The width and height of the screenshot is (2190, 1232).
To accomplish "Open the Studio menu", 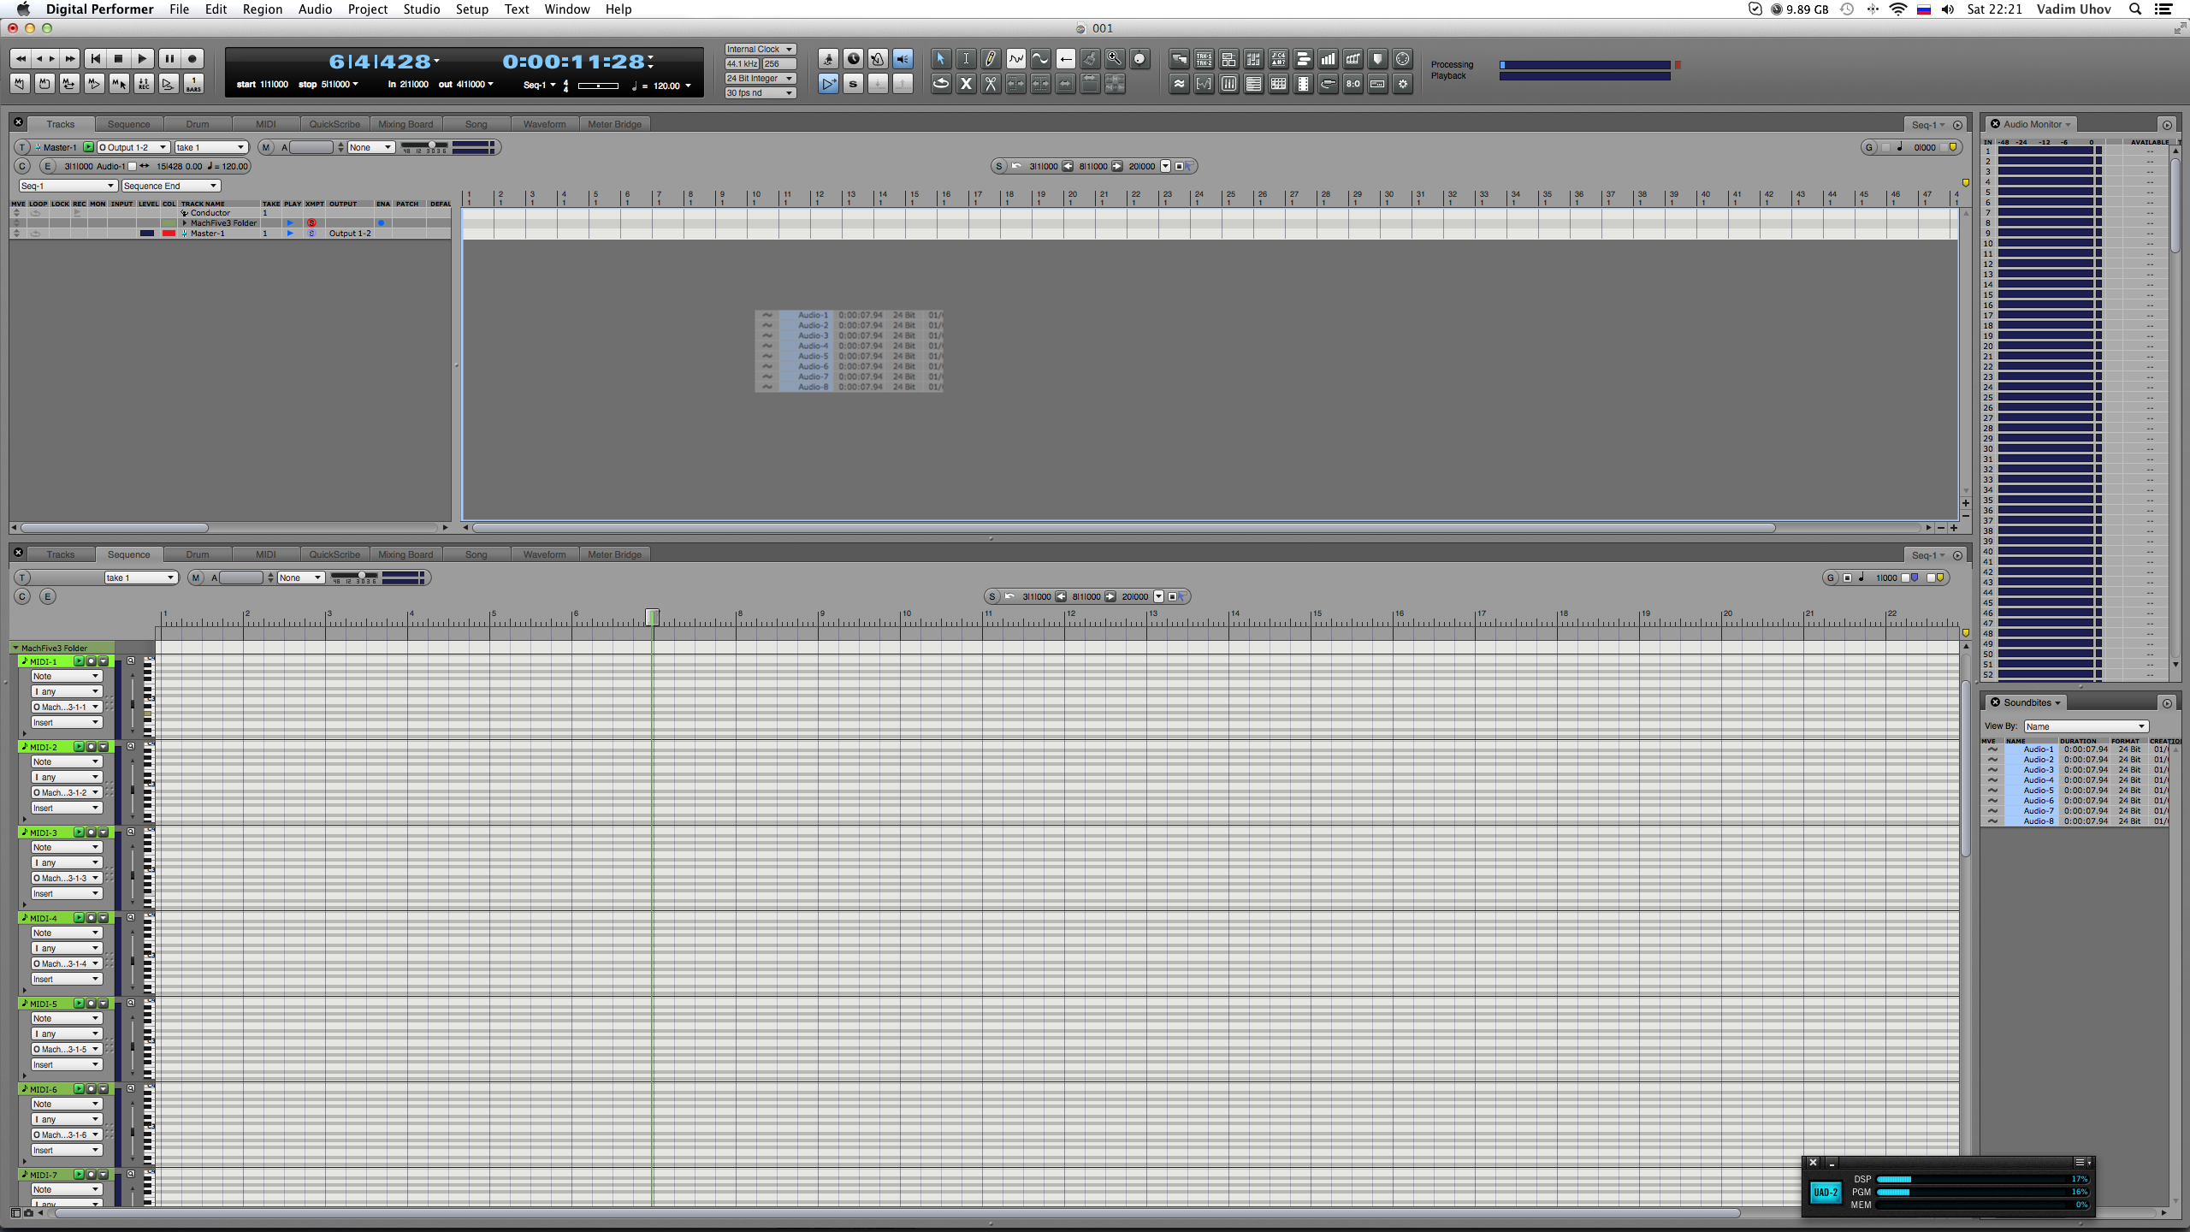I will tap(421, 9).
